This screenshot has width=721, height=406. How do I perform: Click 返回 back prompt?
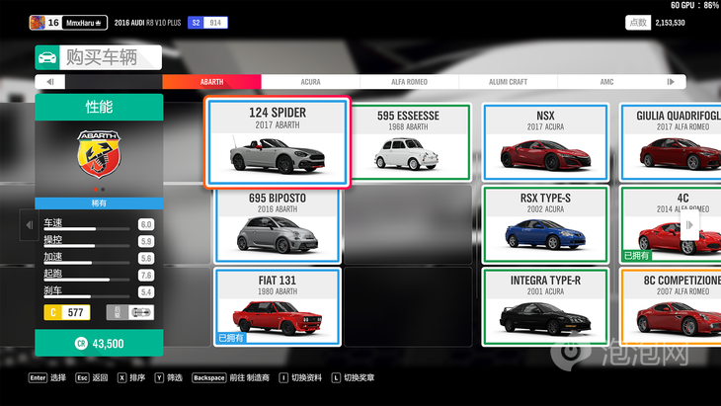click(100, 377)
